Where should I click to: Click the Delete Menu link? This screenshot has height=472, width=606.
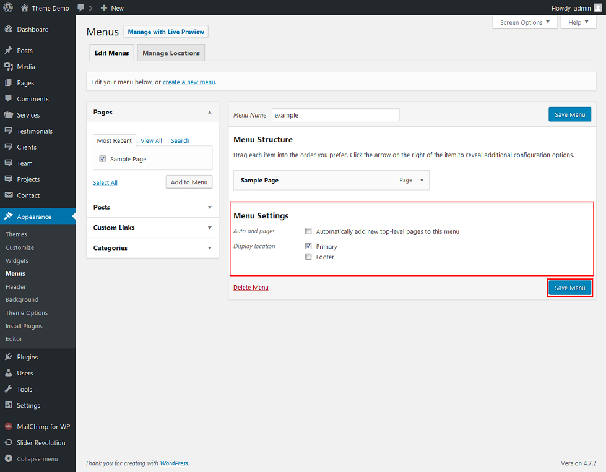(251, 288)
